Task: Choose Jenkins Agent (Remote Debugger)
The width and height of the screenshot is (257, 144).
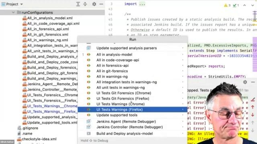Action: [133, 122]
